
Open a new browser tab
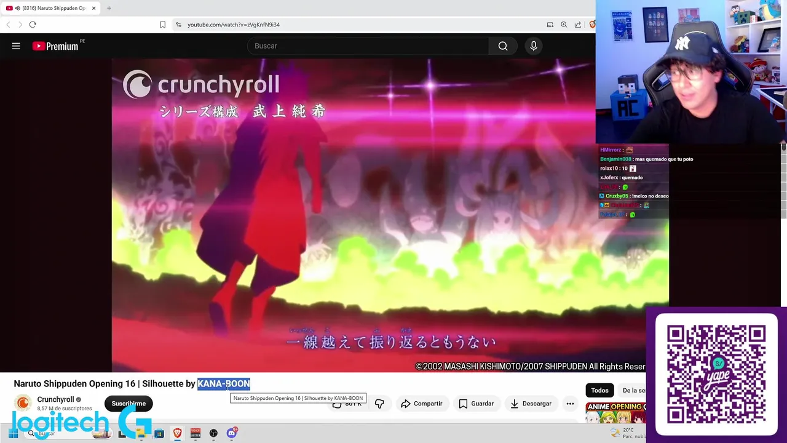pos(109,8)
